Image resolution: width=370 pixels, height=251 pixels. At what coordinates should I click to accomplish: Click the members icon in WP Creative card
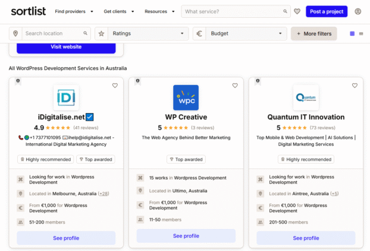tap(140, 219)
